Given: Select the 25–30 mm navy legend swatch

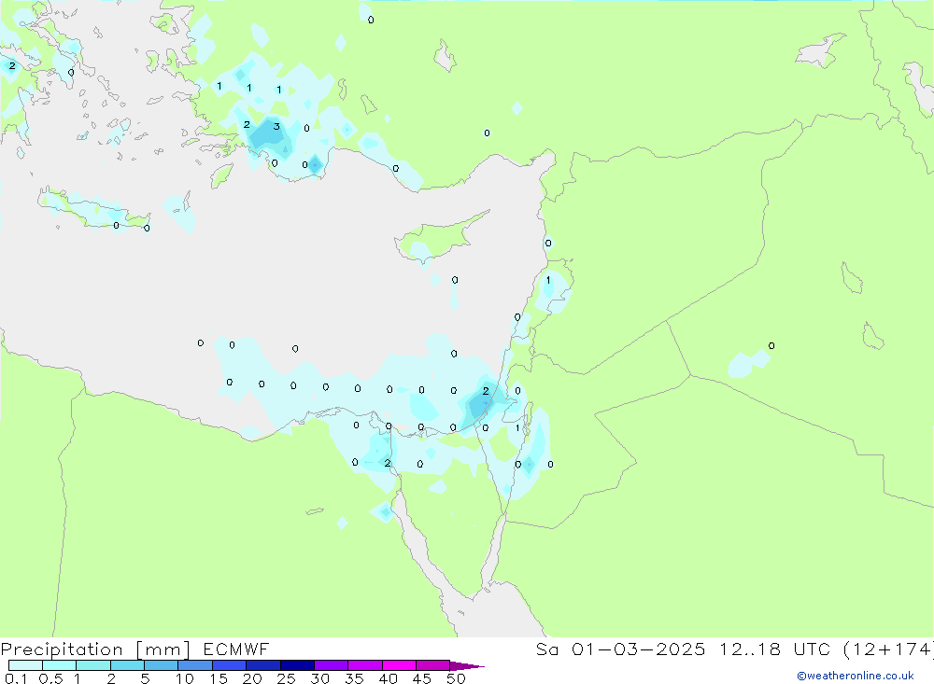Looking at the screenshot, I should tap(297, 665).
